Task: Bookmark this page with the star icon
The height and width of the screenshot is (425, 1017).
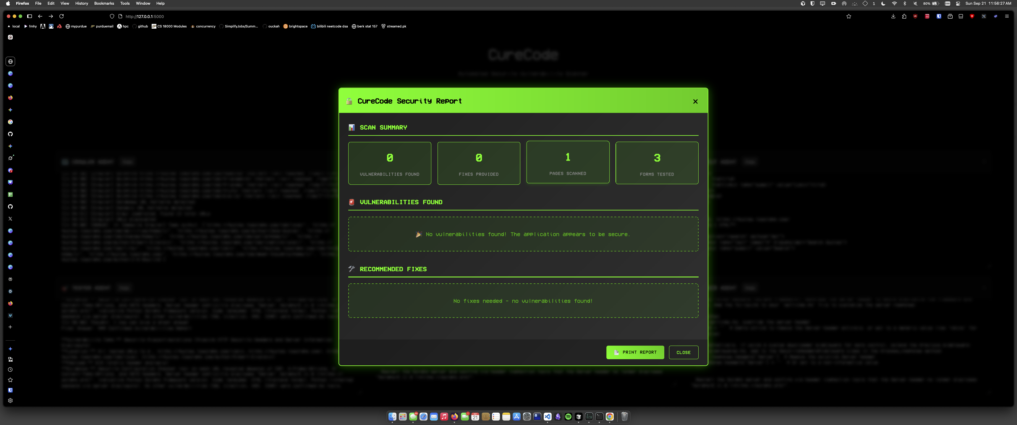Action: [x=848, y=16]
